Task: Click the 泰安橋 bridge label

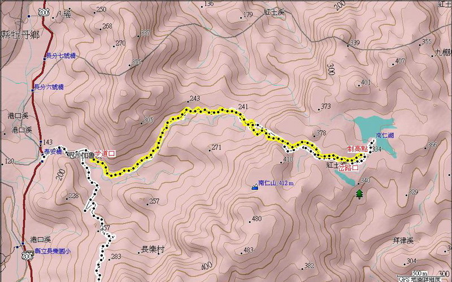Action: [x=53, y=151]
